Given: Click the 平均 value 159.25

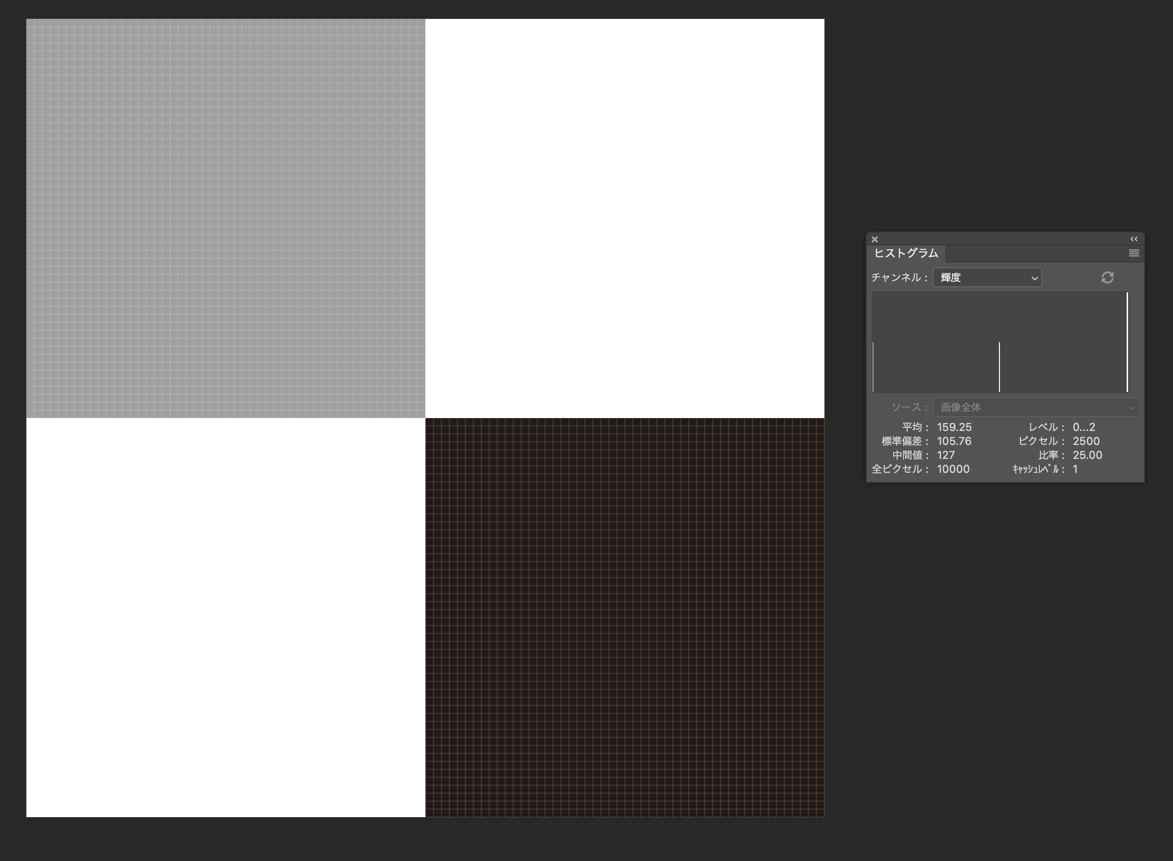Looking at the screenshot, I should point(954,428).
